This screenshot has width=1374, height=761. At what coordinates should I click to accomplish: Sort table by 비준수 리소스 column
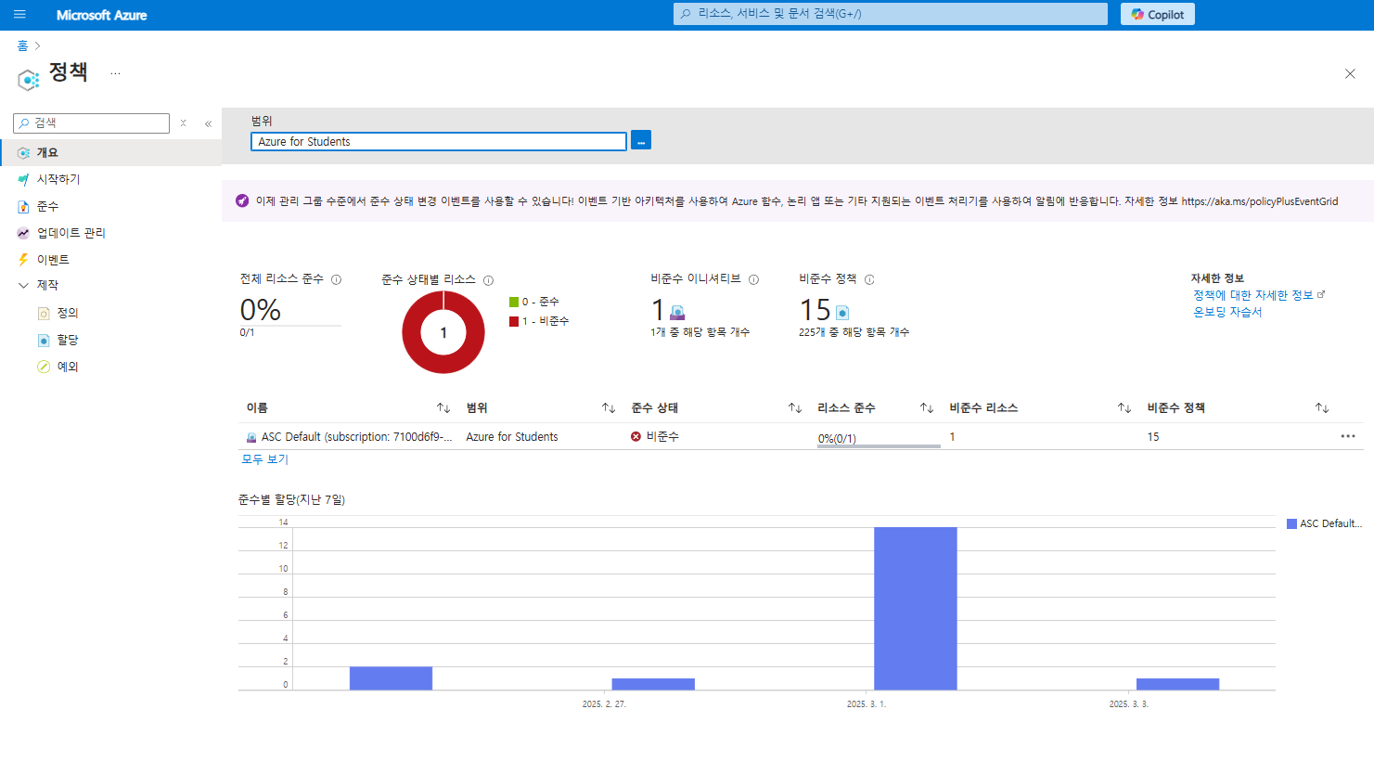pos(1124,408)
